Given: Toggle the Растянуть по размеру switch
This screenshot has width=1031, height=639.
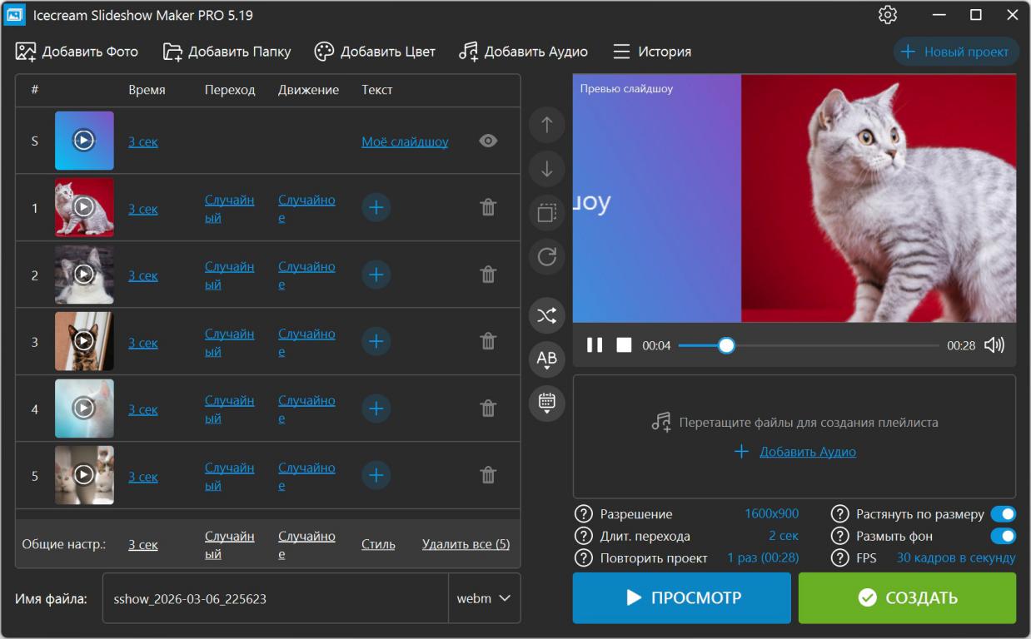Looking at the screenshot, I should (1003, 514).
